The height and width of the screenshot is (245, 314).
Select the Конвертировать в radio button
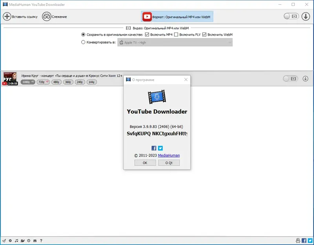(83, 42)
